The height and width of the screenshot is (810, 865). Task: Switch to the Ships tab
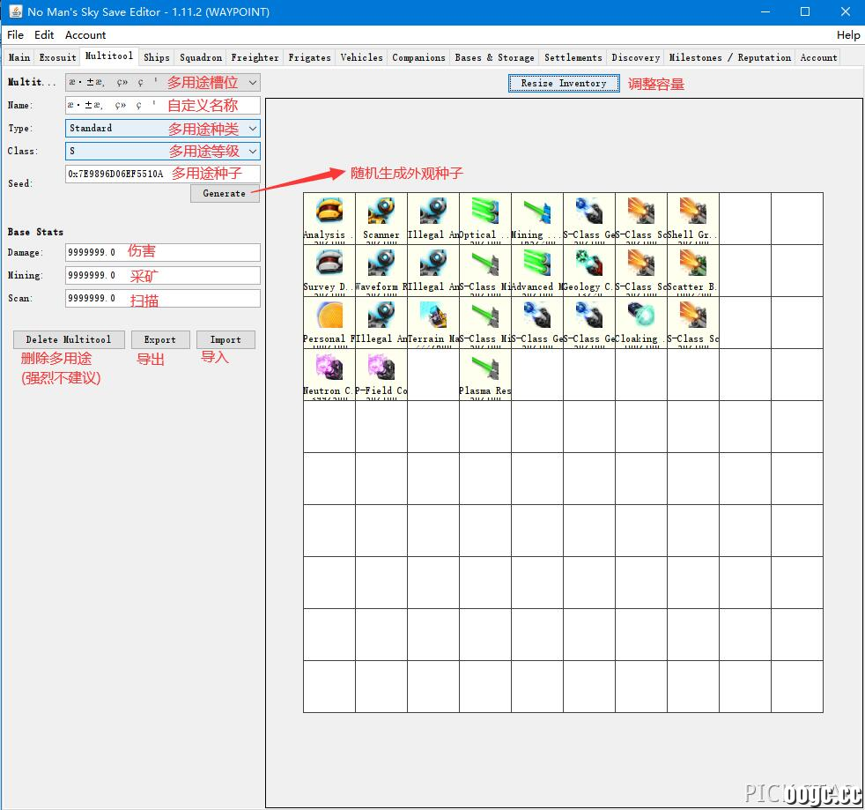click(x=157, y=57)
